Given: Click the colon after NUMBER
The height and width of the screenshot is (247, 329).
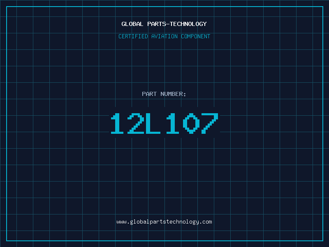Looking at the screenshot, I should [x=185, y=95].
